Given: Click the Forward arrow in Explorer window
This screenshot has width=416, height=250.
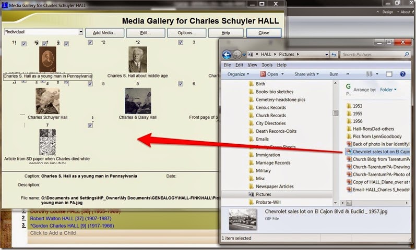Looking at the screenshot, I should (x=236, y=55).
